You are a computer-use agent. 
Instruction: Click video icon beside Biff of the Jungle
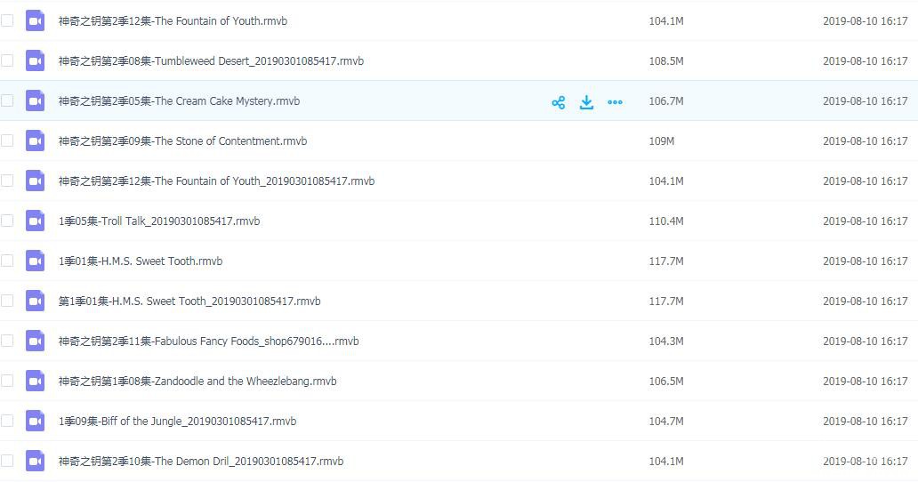(35, 422)
